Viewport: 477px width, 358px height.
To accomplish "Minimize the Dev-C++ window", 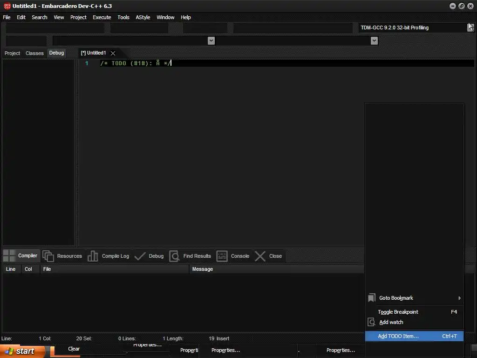I will 453,6.
